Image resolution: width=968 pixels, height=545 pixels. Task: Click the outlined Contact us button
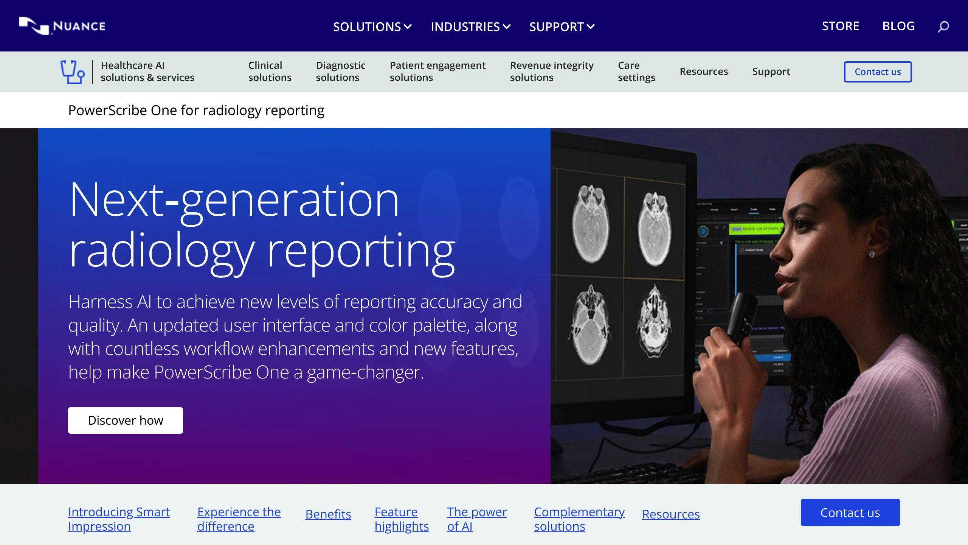(878, 72)
